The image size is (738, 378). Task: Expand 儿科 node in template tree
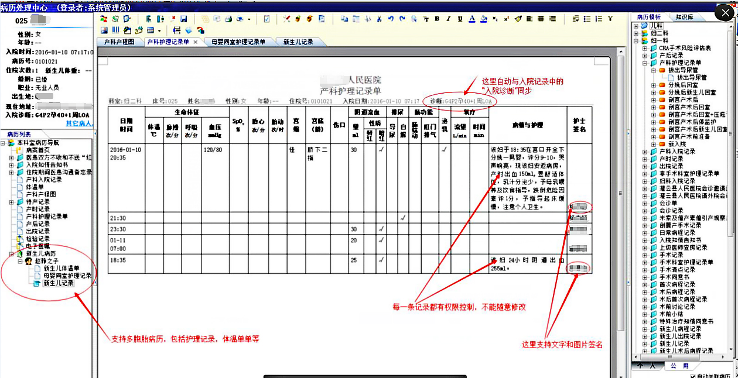[636, 26]
